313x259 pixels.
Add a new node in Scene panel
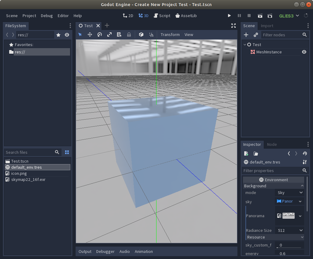pos(246,35)
